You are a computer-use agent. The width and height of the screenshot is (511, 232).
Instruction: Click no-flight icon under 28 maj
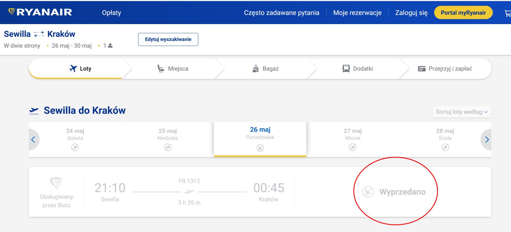click(445, 147)
